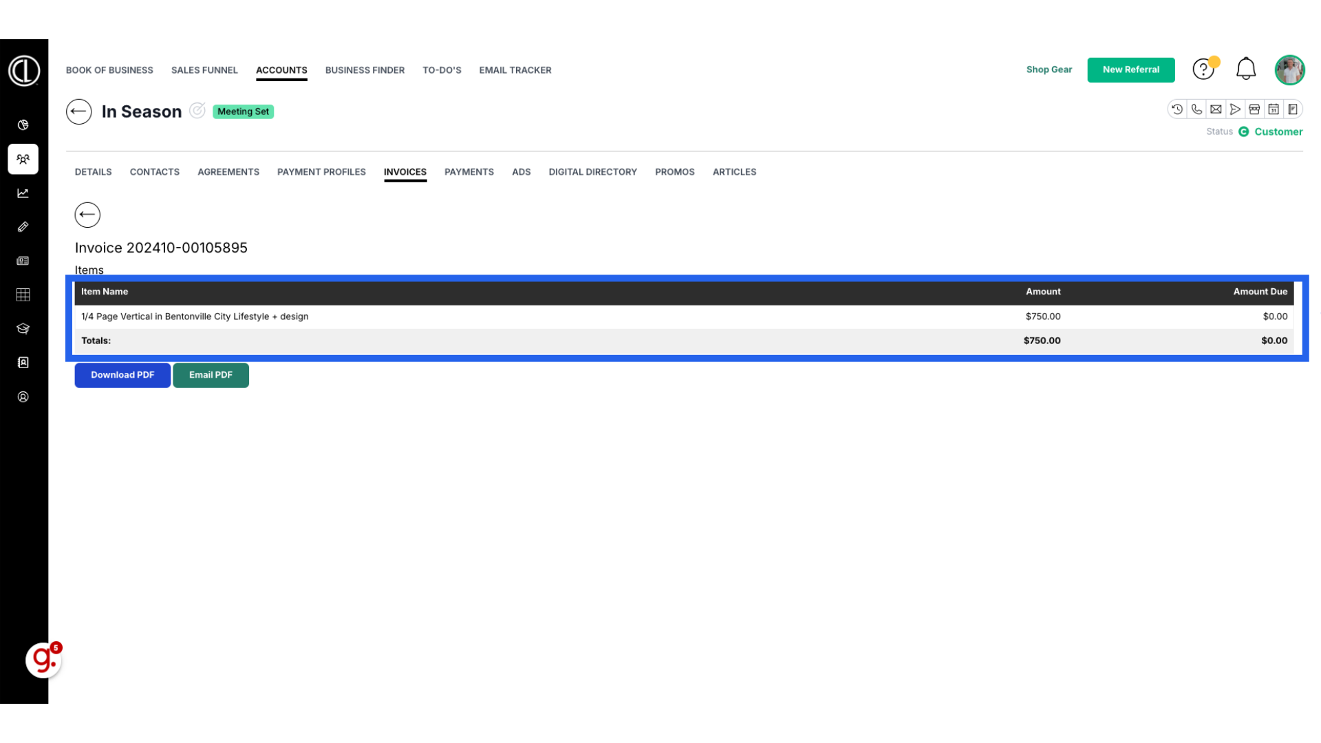Image resolution: width=1321 pixels, height=743 pixels.
Task: Click the Item Name column header
Action: click(x=105, y=292)
